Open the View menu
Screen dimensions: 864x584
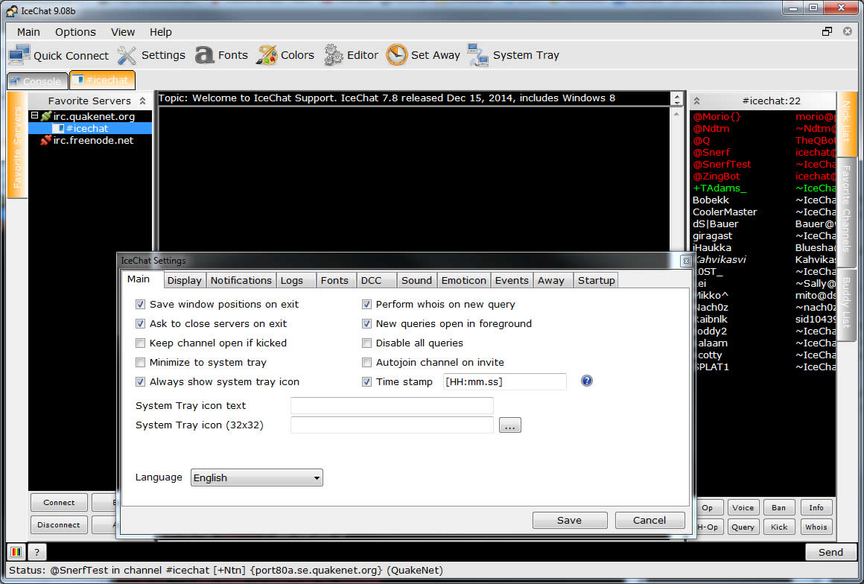123,32
